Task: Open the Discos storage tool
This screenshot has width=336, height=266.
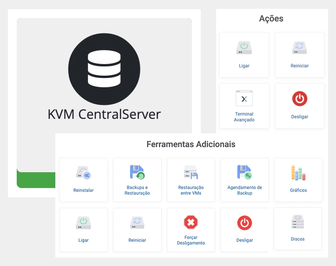Action: click(298, 222)
